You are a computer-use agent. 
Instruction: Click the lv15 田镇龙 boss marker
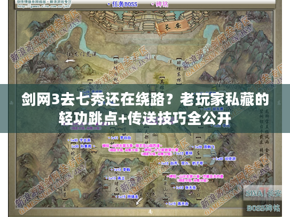127,197
